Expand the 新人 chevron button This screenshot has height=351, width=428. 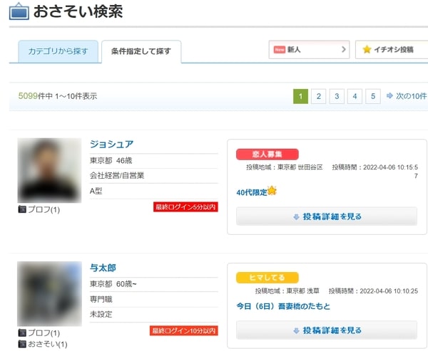click(x=343, y=50)
